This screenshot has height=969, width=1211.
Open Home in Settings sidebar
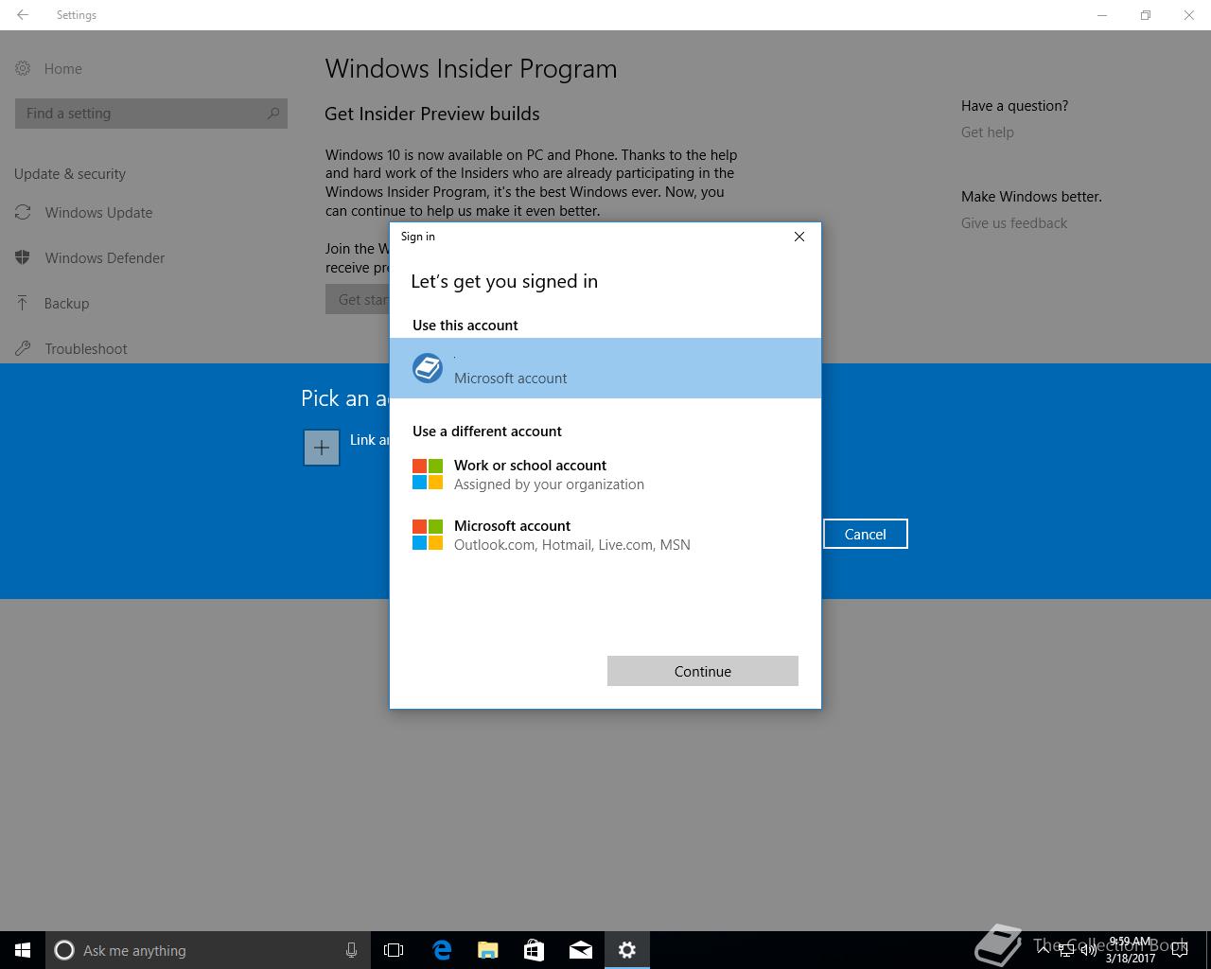coord(62,68)
